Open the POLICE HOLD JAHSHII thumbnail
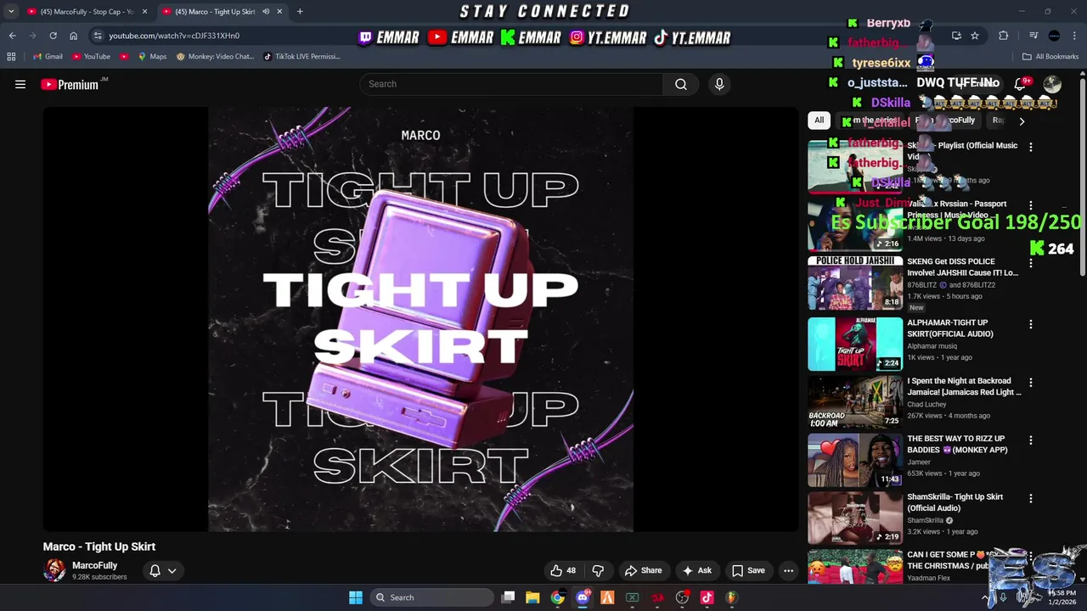Viewport: 1087px width, 611px height. [x=855, y=283]
